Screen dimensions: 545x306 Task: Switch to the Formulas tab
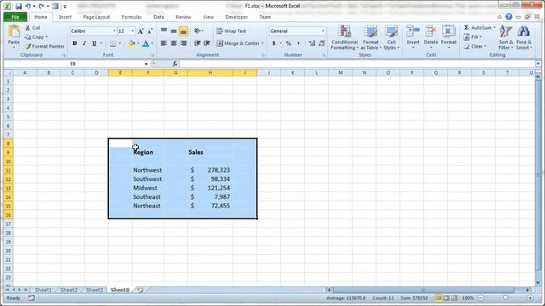click(x=131, y=17)
